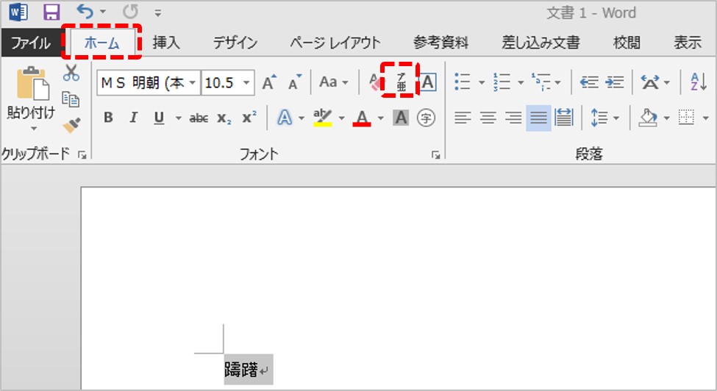Open the undo history dropdown arrow

(103, 12)
